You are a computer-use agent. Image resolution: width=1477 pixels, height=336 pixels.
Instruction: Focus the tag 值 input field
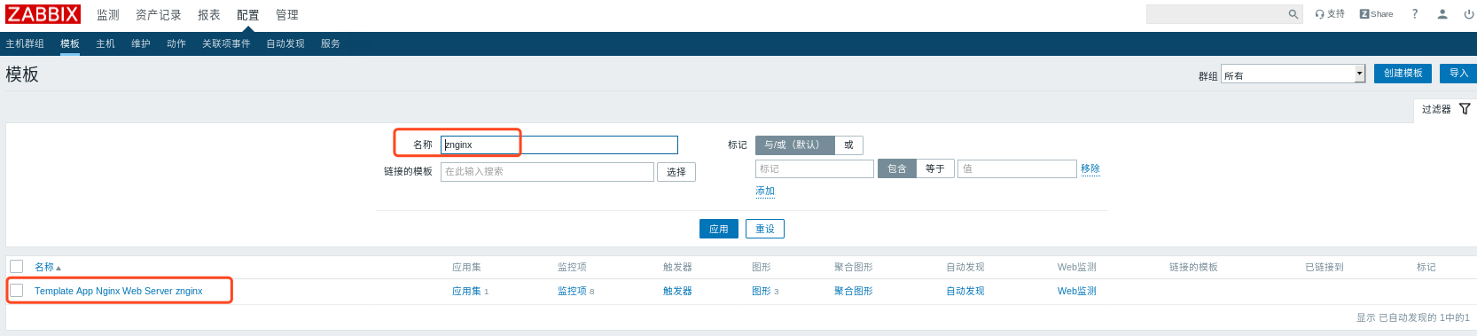1017,168
